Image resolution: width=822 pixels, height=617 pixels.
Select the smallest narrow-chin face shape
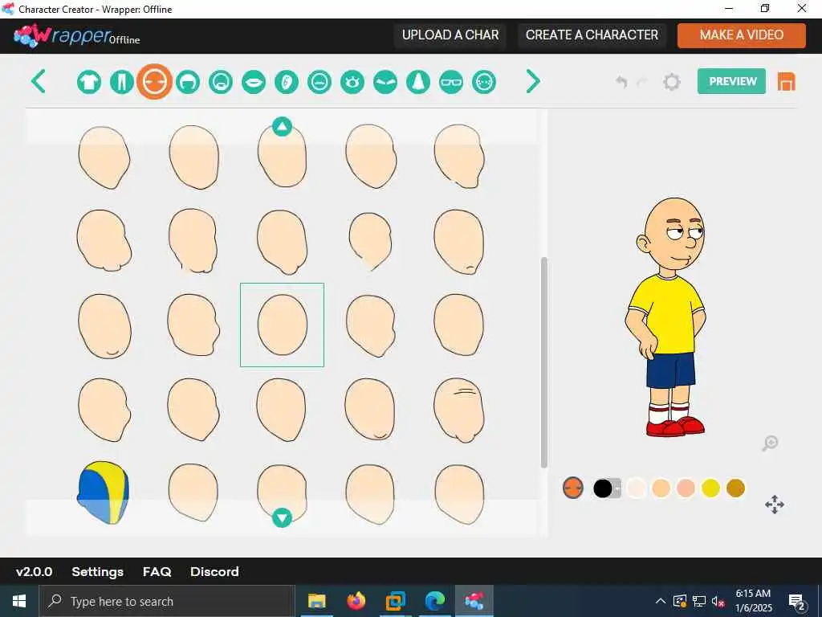tap(370, 241)
